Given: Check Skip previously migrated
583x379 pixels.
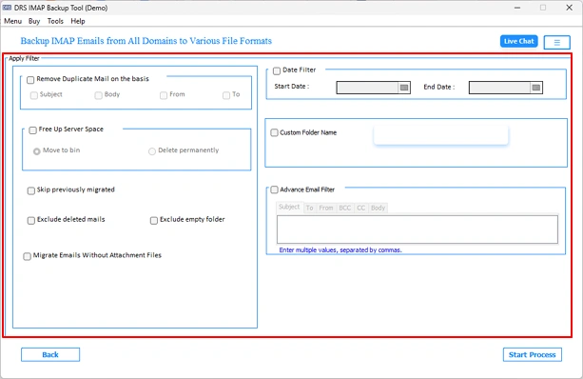Looking at the screenshot, I should 31,190.
